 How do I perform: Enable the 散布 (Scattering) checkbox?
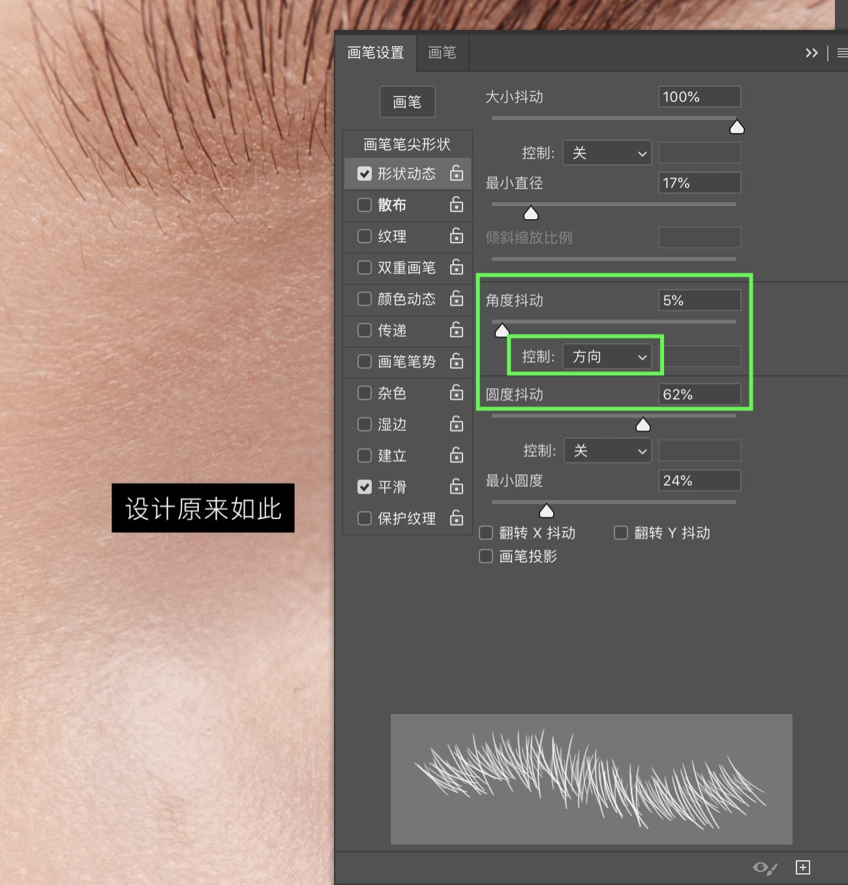click(364, 205)
